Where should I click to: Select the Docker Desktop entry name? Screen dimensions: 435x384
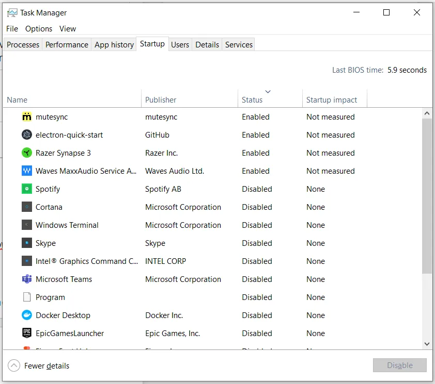[63, 315]
